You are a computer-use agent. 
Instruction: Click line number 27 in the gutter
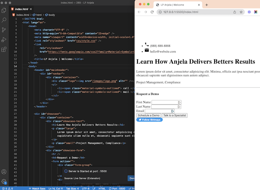tap(16, 114)
